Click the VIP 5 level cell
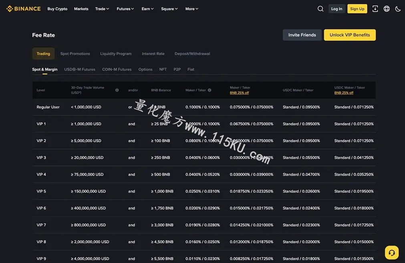The width and height of the screenshot is (405, 263). pyautogui.click(x=41, y=191)
